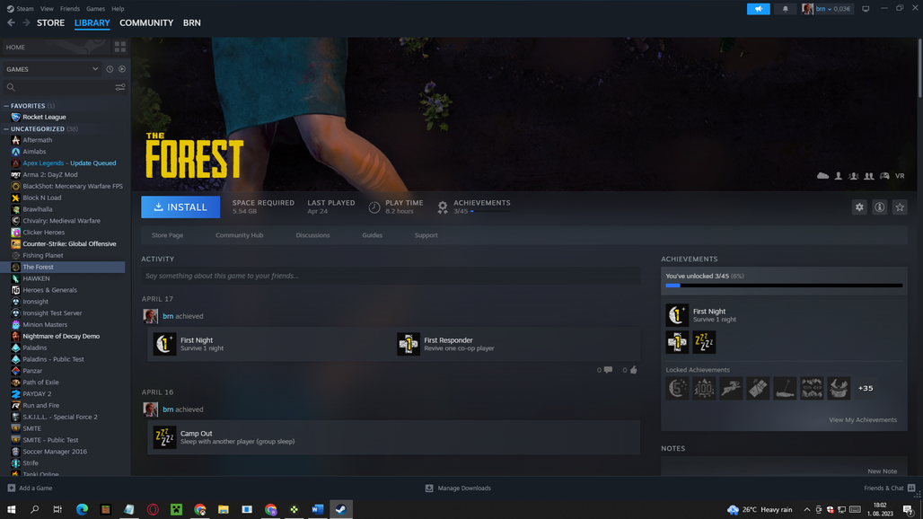Open Microsoft Edge from the taskbar
The height and width of the screenshot is (519, 923).
pyautogui.click(x=82, y=510)
